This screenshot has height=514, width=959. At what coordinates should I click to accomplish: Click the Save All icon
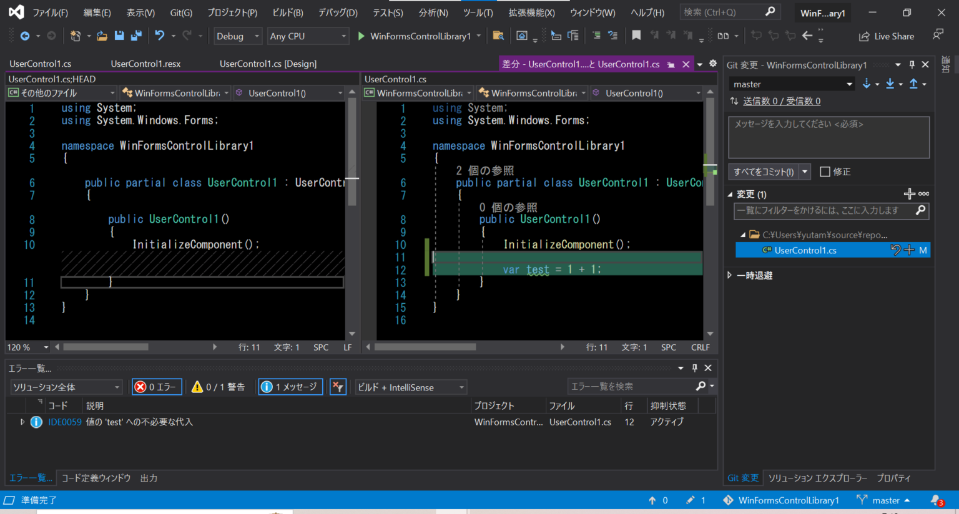[x=135, y=36]
